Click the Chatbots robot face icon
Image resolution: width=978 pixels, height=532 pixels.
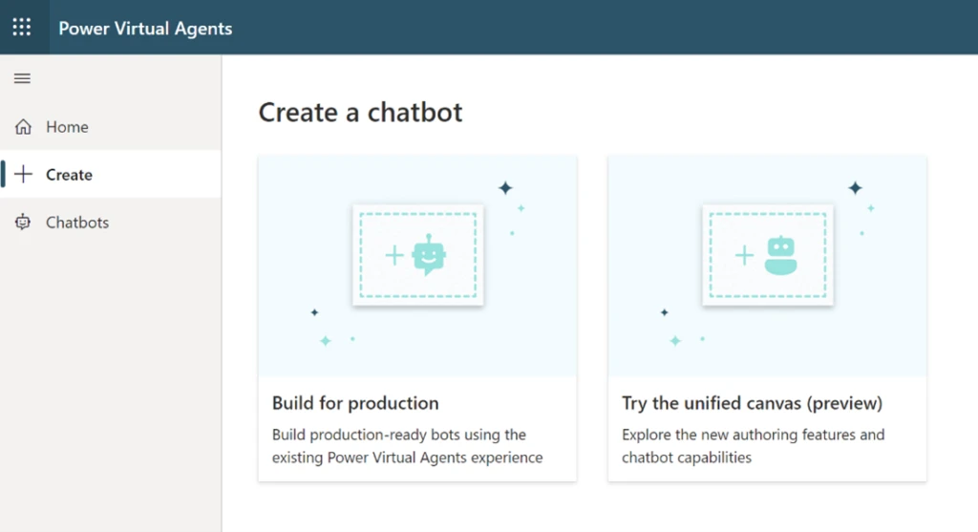pyautogui.click(x=23, y=223)
